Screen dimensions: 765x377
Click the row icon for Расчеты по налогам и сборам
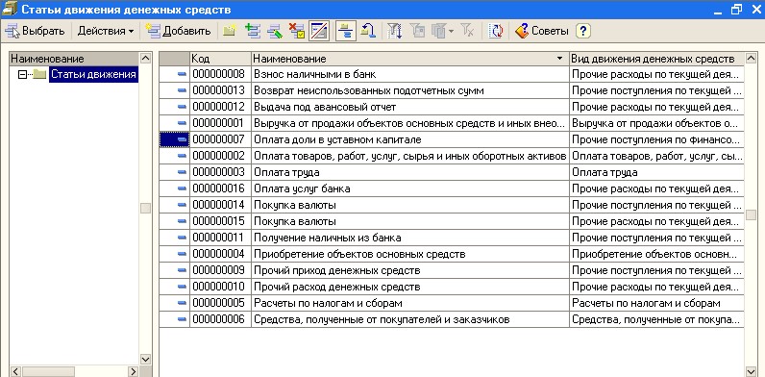click(x=182, y=303)
